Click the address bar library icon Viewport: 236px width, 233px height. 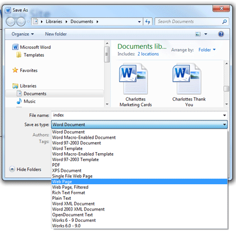[35, 21]
